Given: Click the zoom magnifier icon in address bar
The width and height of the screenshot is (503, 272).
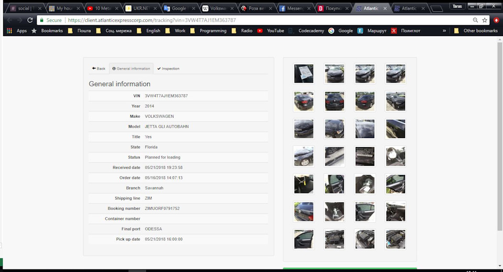Looking at the screenshot, I should (475, 20).
